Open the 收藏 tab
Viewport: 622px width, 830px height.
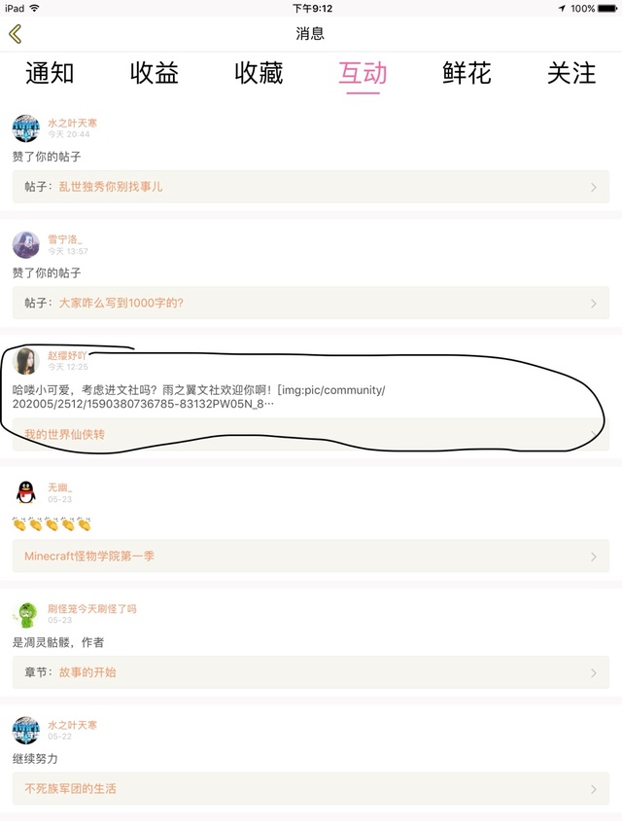point(259,73)
